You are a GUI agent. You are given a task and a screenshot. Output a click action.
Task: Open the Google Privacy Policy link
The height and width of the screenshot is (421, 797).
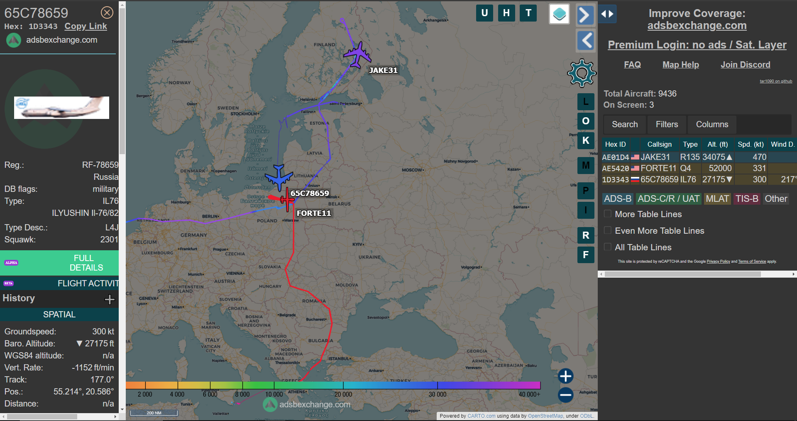click(718, 261)
